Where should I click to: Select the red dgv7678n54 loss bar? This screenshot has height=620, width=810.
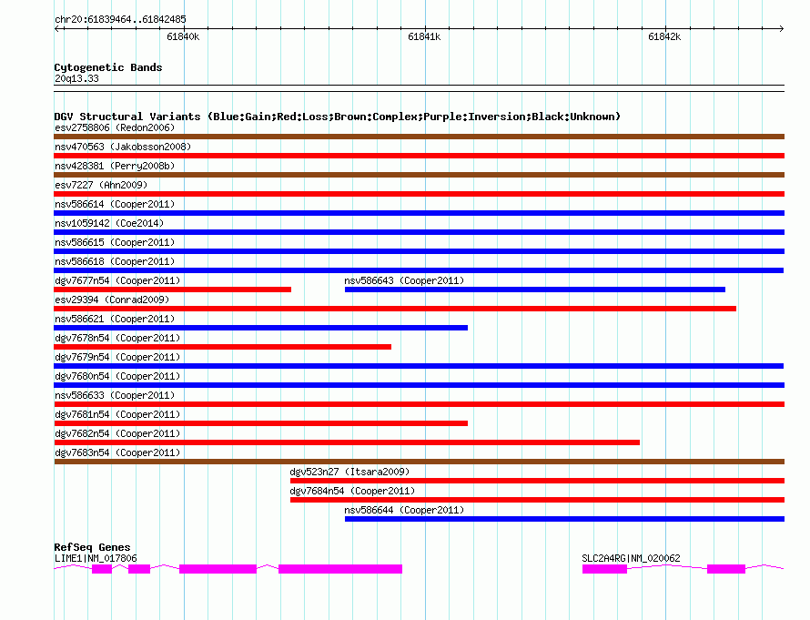(223, 347)
